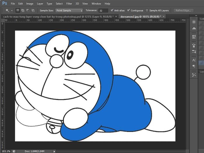The height and width of the screenshot is (153, 204).
Task: Click the Tolerance value field
Action: click(103, 10)
